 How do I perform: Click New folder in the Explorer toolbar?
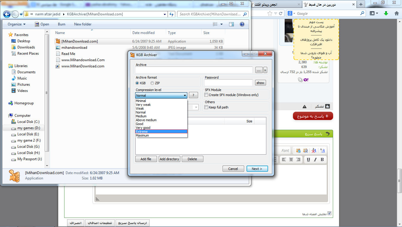point(83,24)
